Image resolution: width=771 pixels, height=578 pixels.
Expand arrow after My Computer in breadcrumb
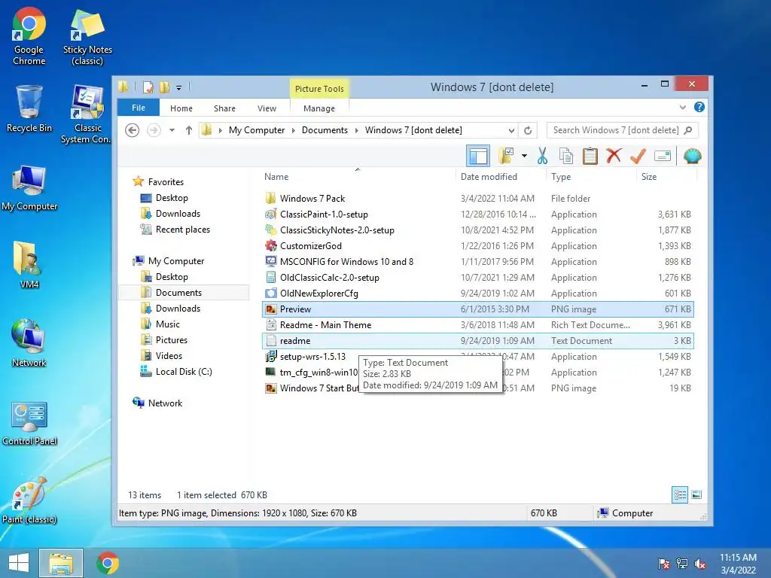(294, 130)
